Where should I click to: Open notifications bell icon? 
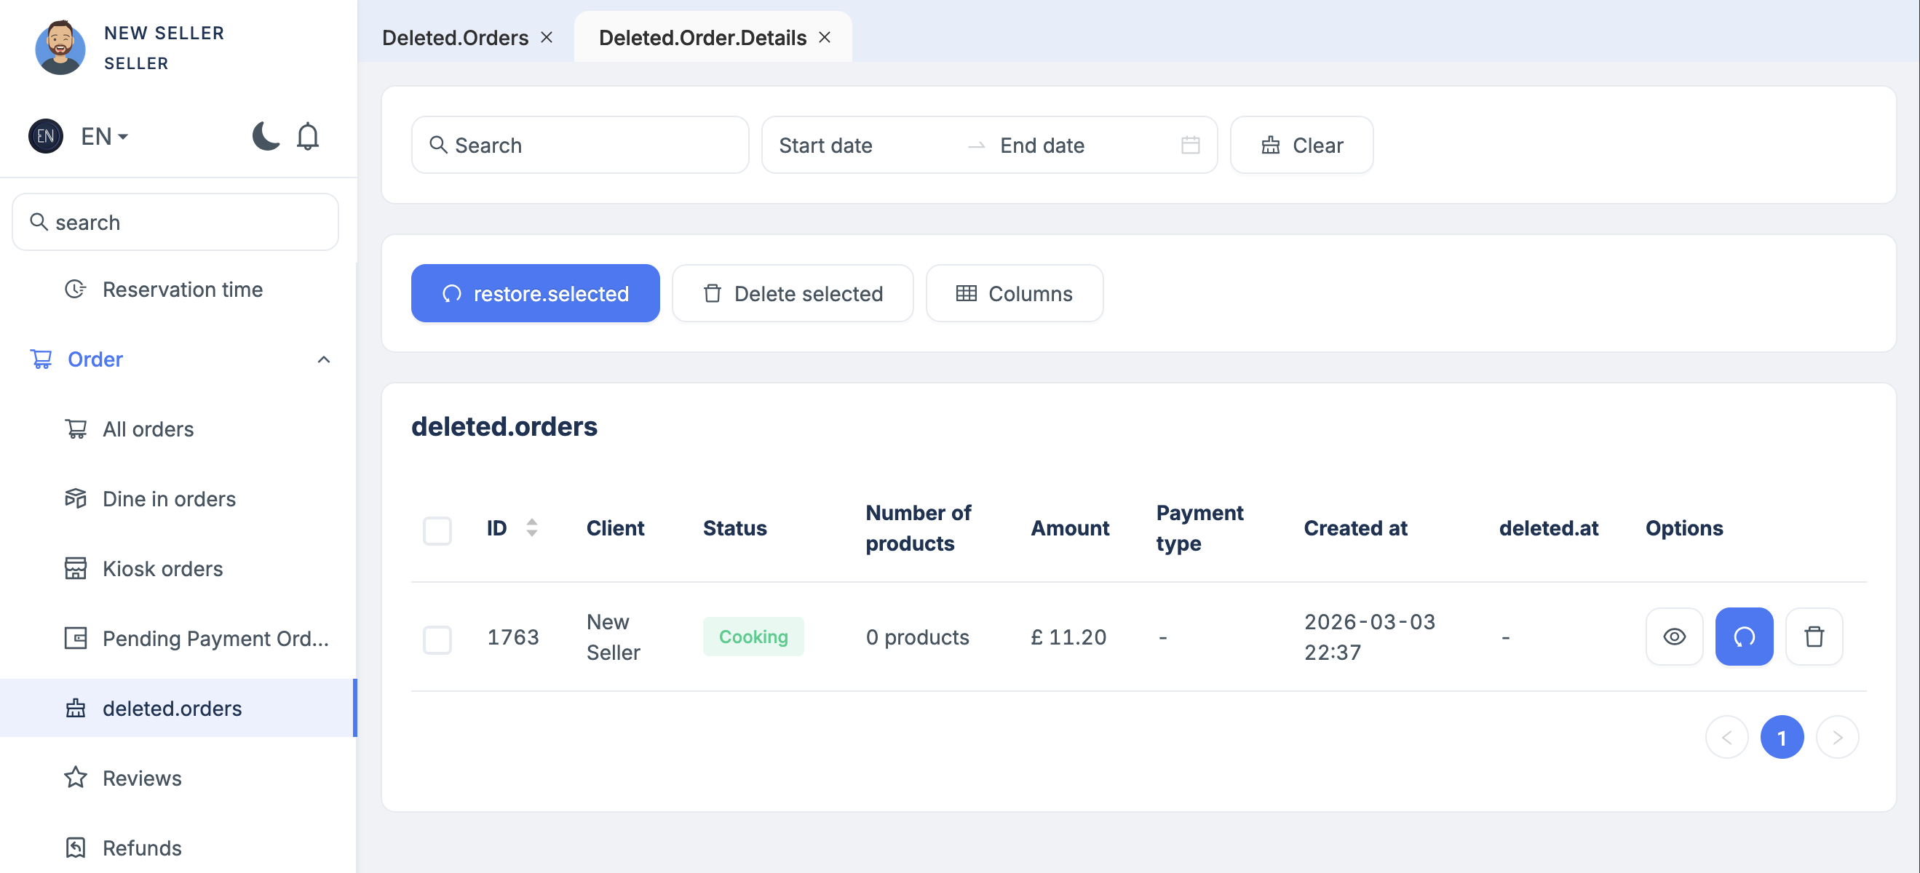[308, 136]
